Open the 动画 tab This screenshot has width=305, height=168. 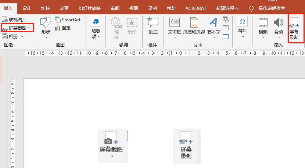pyautogui.click(x=64, y=8)
